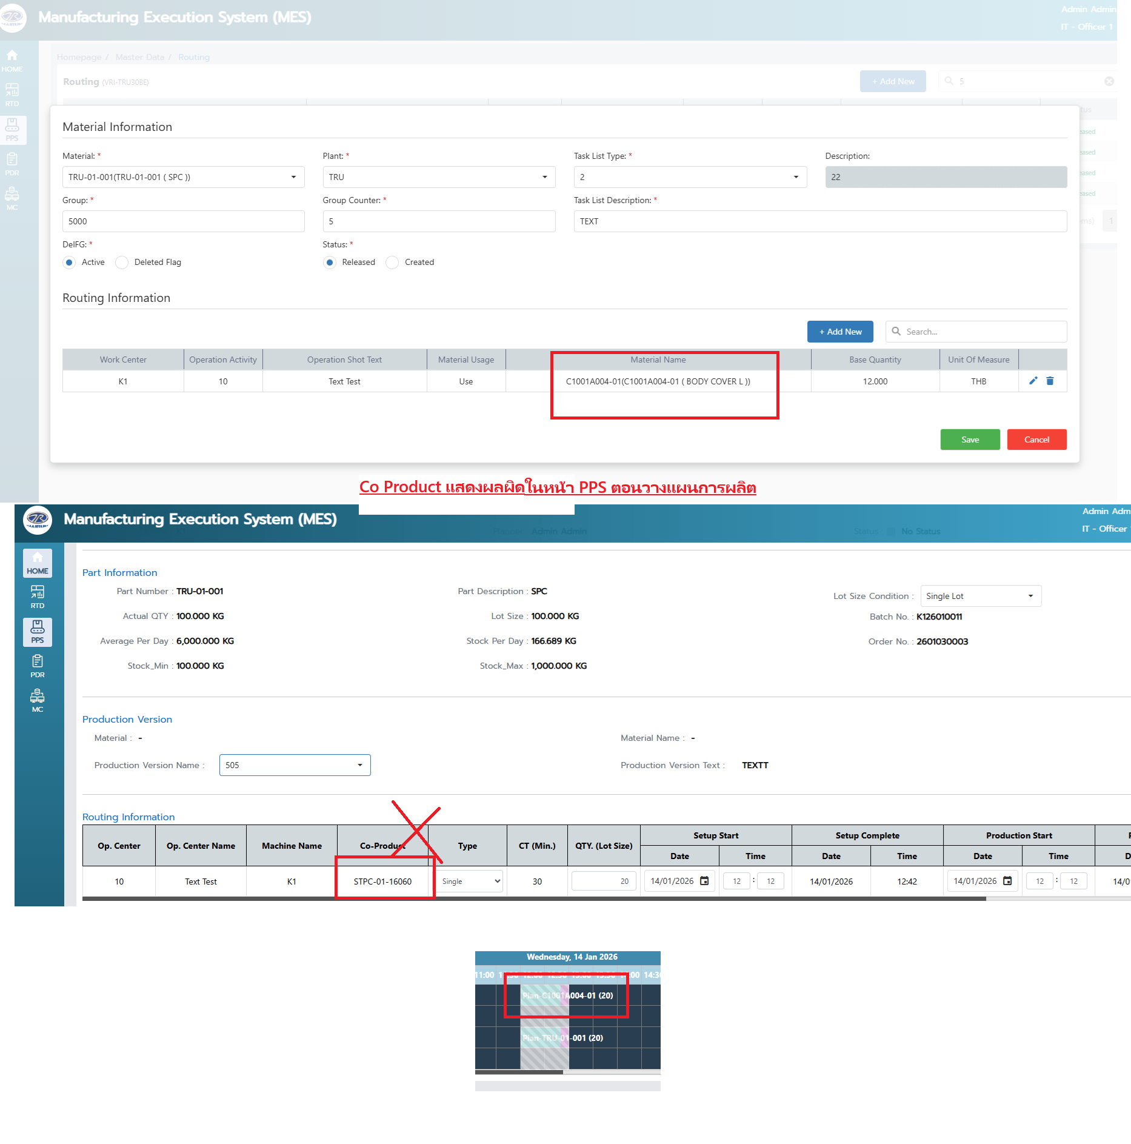Click the Routing Information search field
Image resolution: width=1131 pixels, height=1144 pixels.
(x=982, y=332)
